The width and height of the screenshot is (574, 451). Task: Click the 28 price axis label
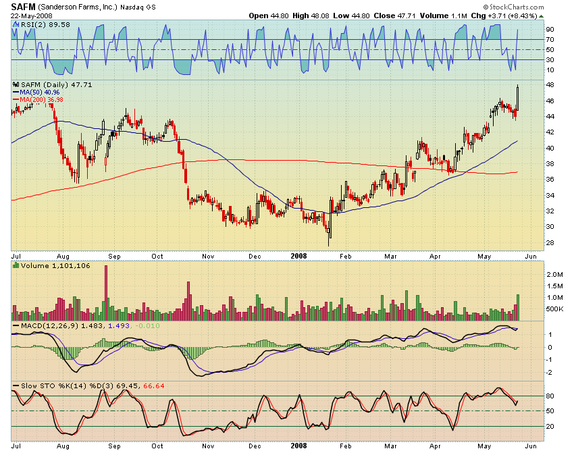coord(550,242)
